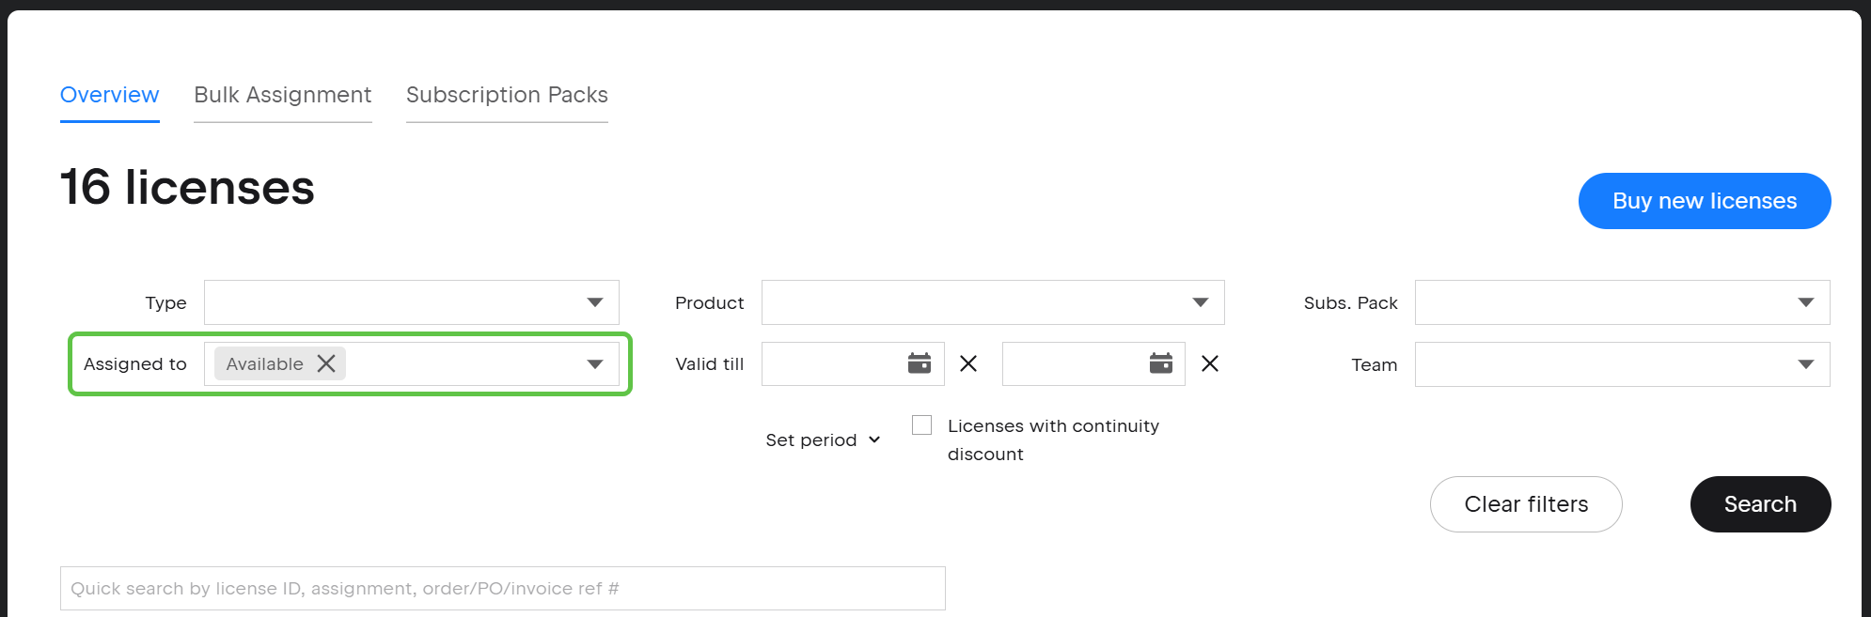Open the first Valid till calendar picker
Viewport: 1871px width, 617px height.
pyautogui.click(x=919, y=363)
